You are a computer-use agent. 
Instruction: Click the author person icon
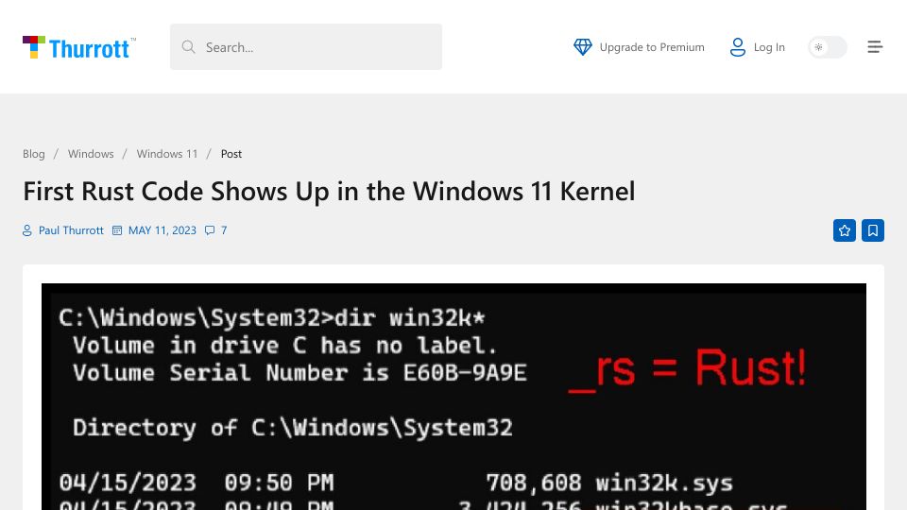pos(27,230)
